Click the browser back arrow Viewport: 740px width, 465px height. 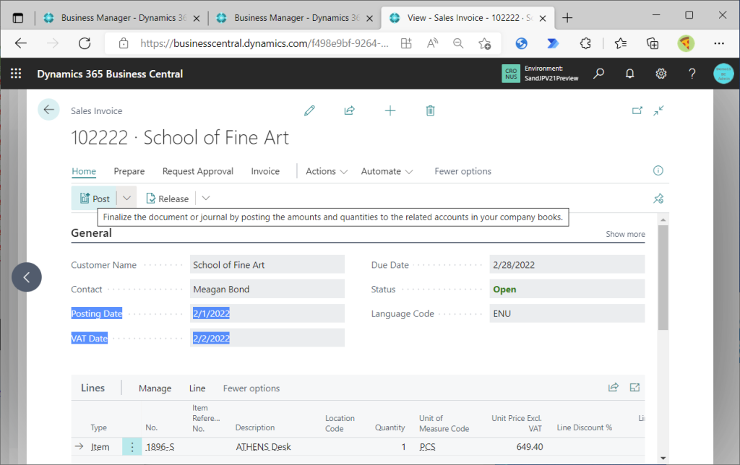[x=21, y=43]
